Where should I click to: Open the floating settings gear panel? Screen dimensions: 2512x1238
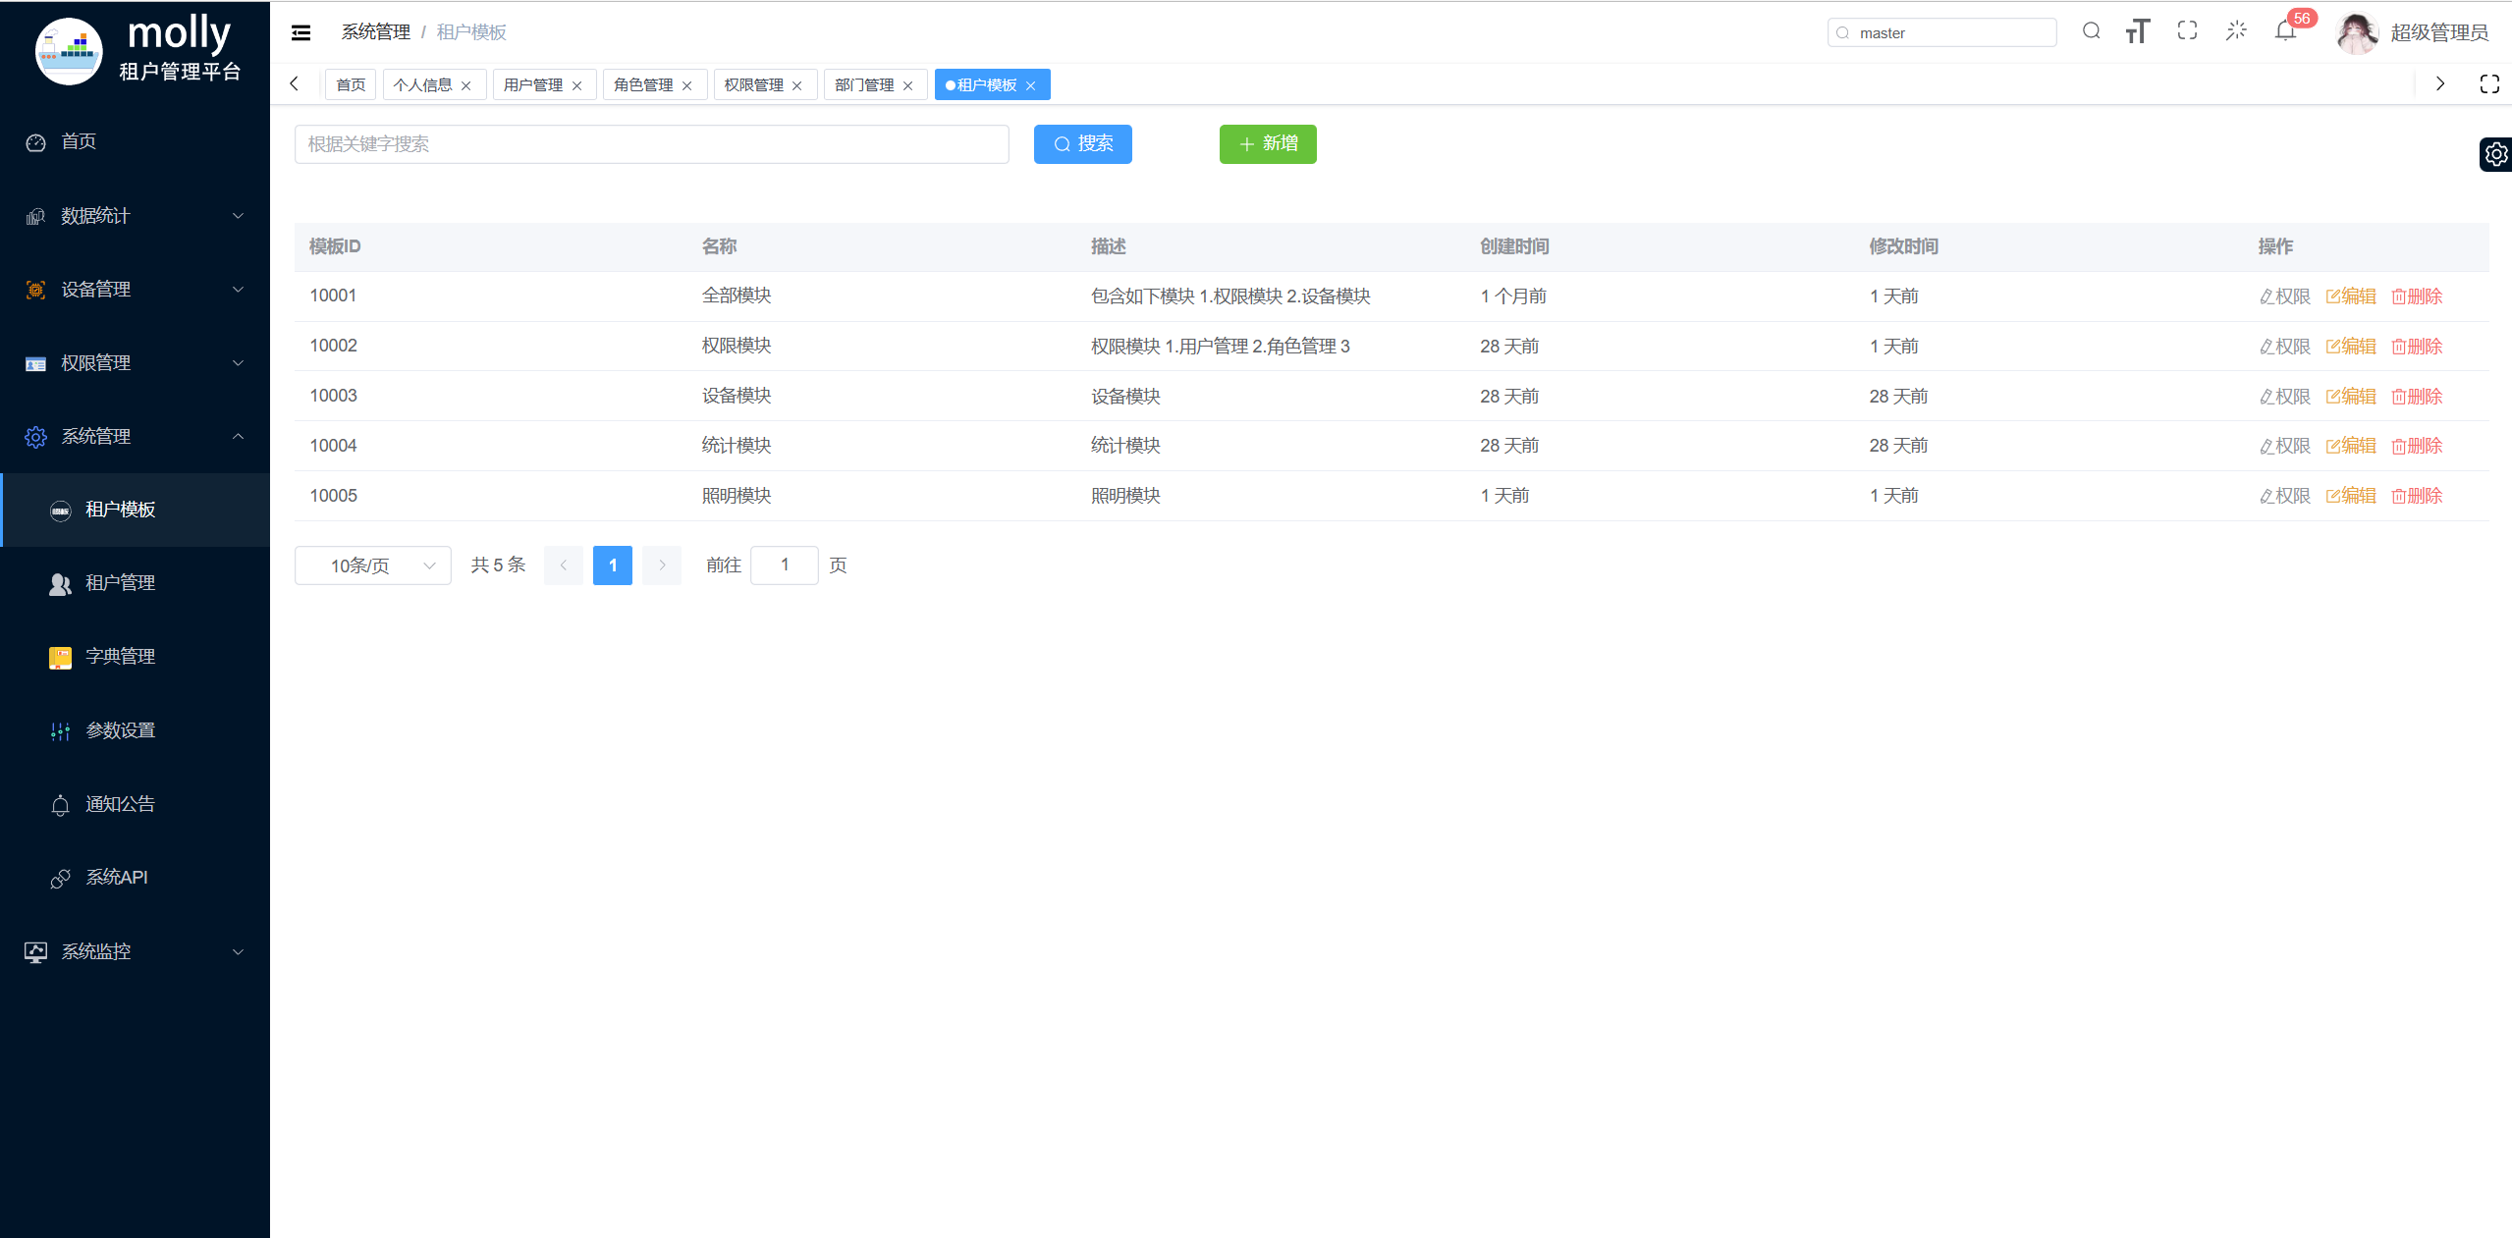2495,154
